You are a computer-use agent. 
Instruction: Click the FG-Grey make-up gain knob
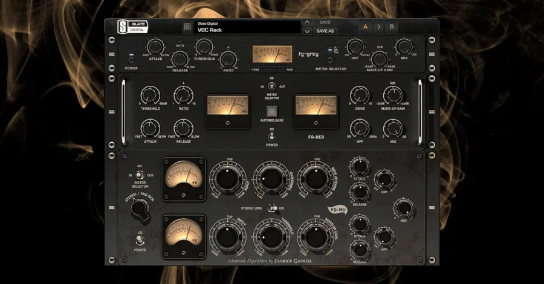point(380,59)
